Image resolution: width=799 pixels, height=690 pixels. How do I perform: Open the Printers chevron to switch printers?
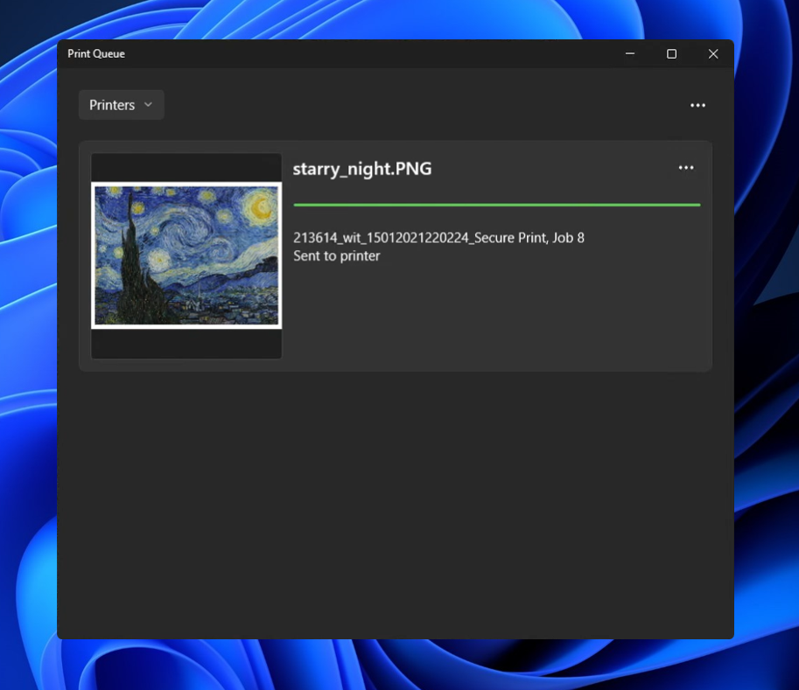(147, 104)
